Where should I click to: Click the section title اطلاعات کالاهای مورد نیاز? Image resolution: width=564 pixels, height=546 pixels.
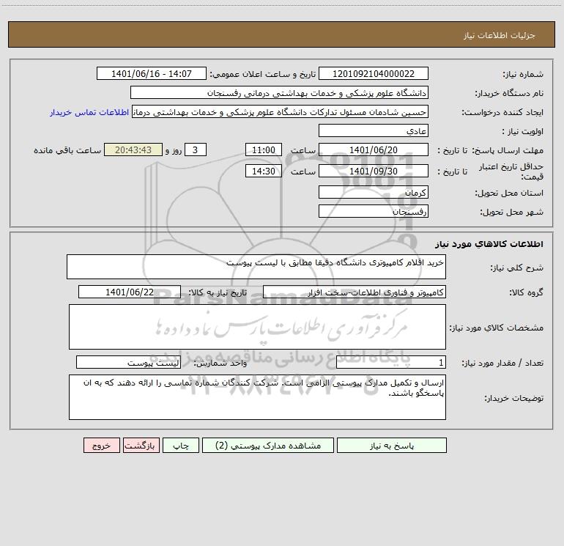489,244
